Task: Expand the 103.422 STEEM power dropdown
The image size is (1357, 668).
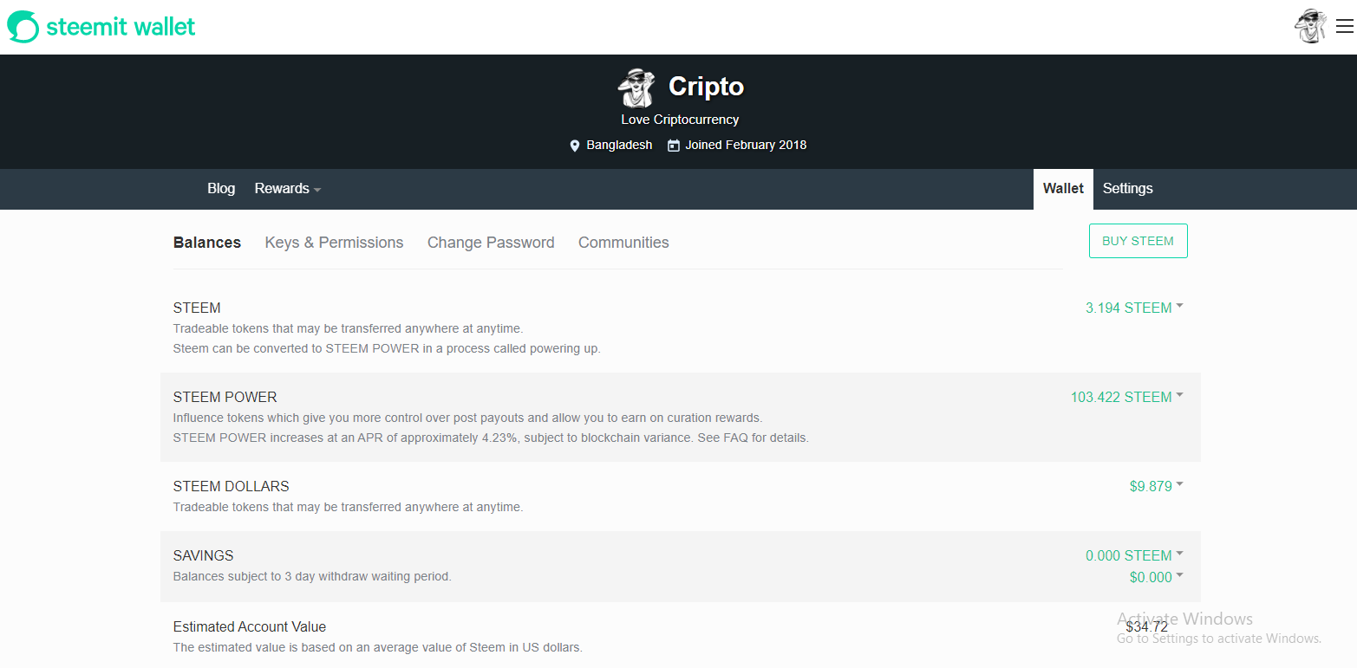Action: (x=1127, y=397)
